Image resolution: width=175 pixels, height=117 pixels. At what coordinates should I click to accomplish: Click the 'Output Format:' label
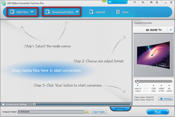pyautogui.click(x=143, y=23)
